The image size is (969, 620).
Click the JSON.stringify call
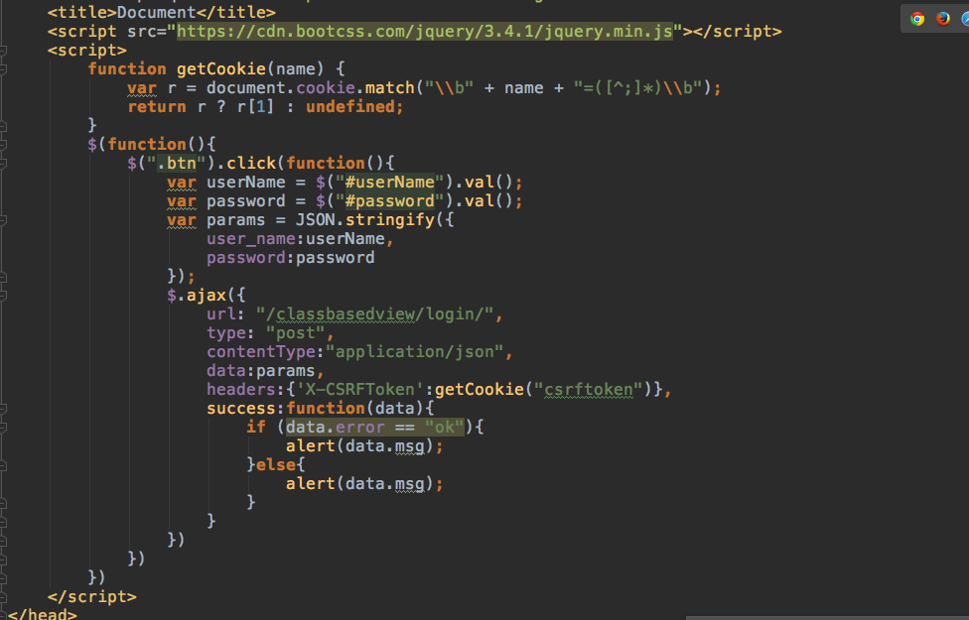pos(364,220)
